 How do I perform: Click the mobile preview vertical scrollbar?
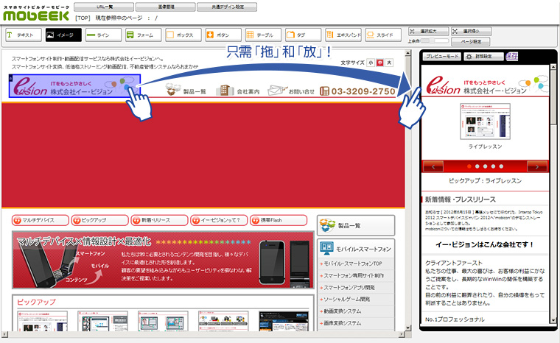553,184
